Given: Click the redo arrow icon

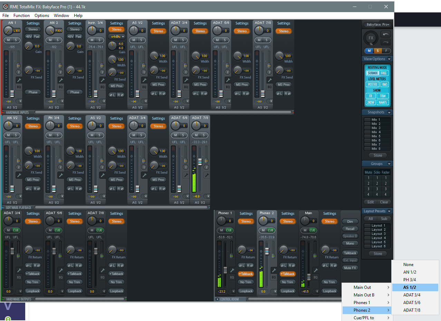Looking at the screenshot, I should [386, 42].
